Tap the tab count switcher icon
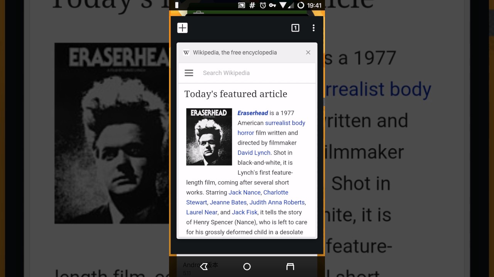 295,28
